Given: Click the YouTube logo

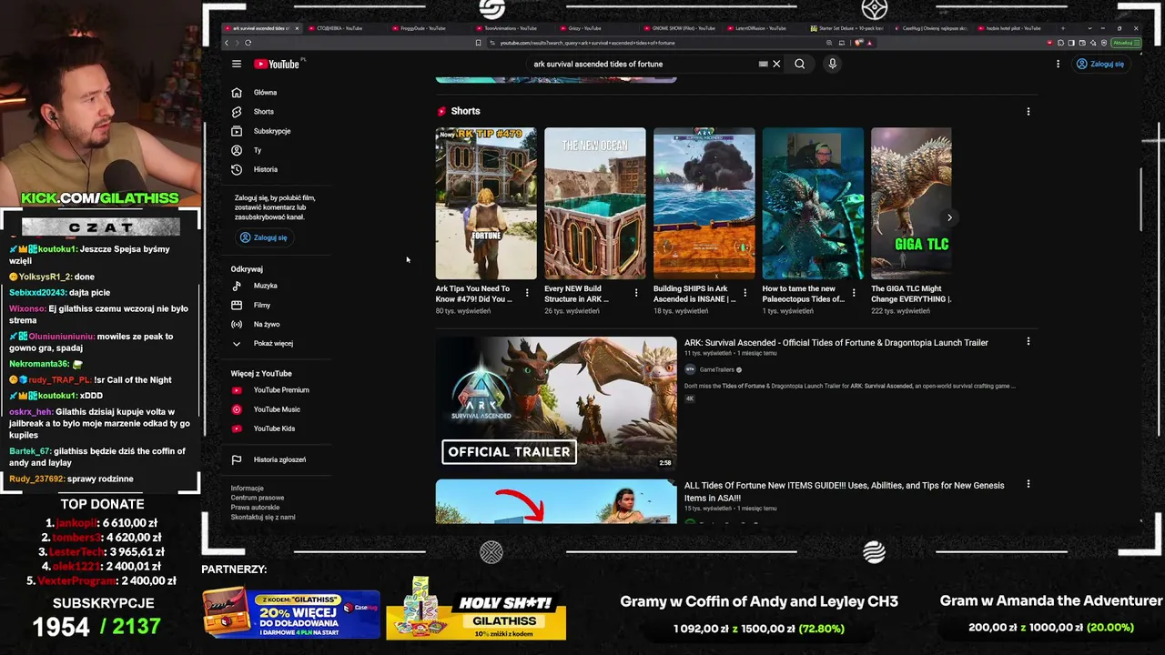Looking at the screenshot, I should point(277,64).
